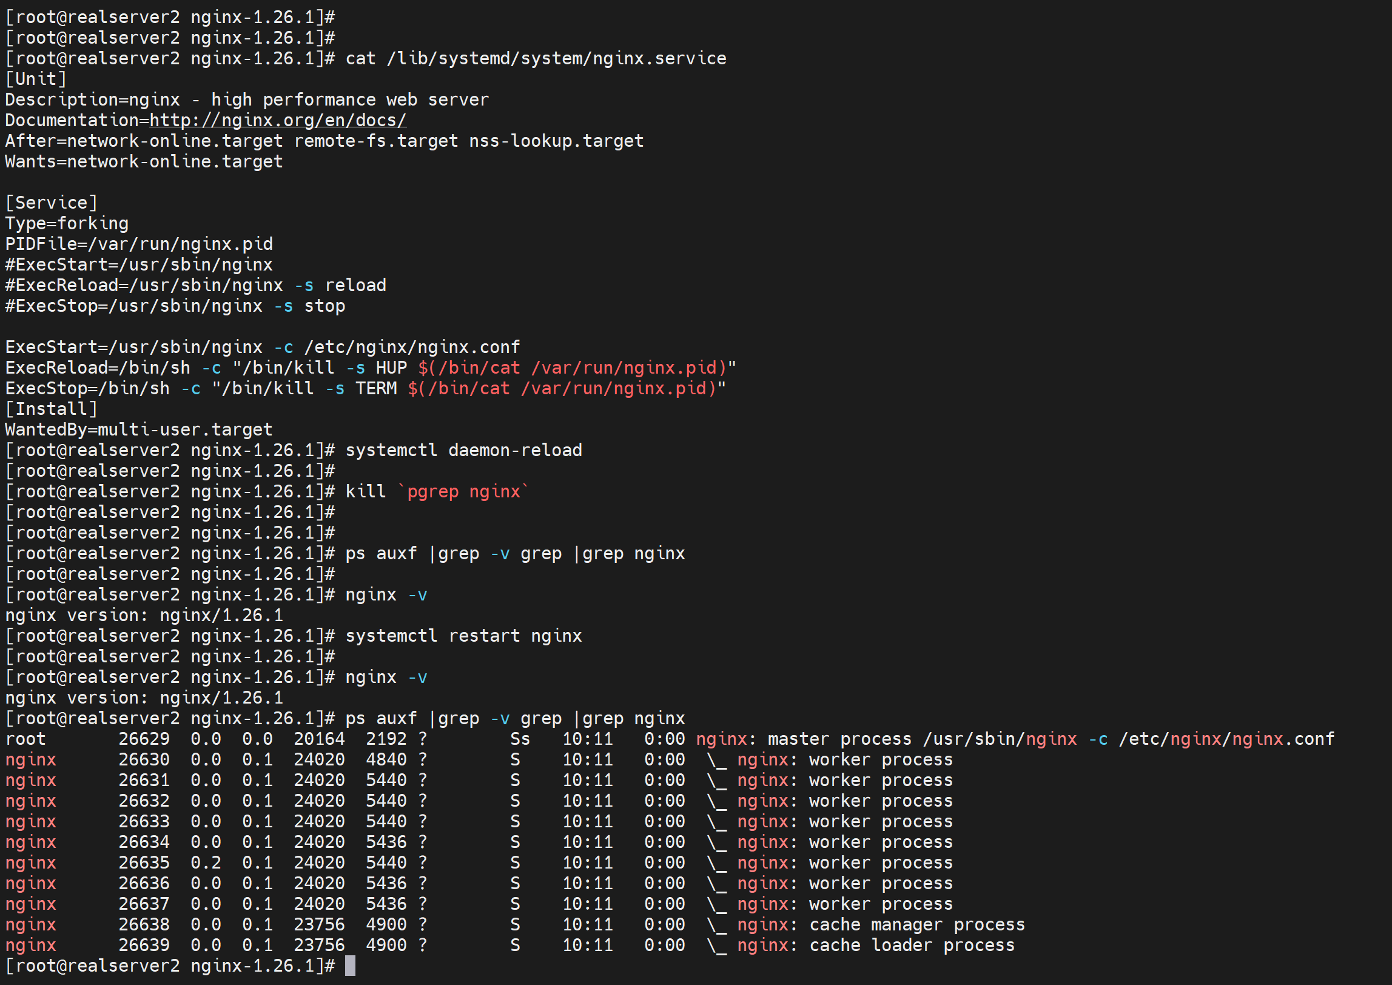Open the nginx.org documentation link
1392x985 pixels.
[x=278, y=120]
